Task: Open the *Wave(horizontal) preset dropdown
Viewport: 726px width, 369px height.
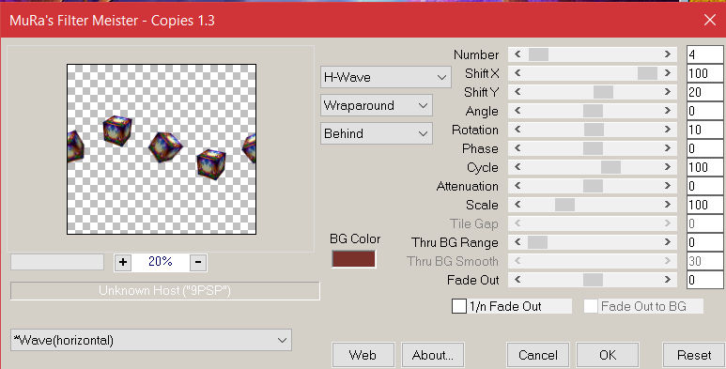Action: coord(151,340)
